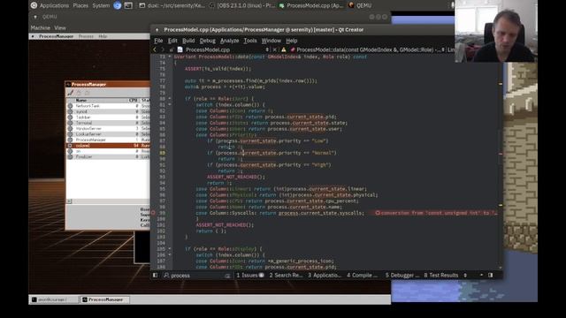Open the Tools menu in Qt Creator
This screenshot has height=318, width=566.
250,41
